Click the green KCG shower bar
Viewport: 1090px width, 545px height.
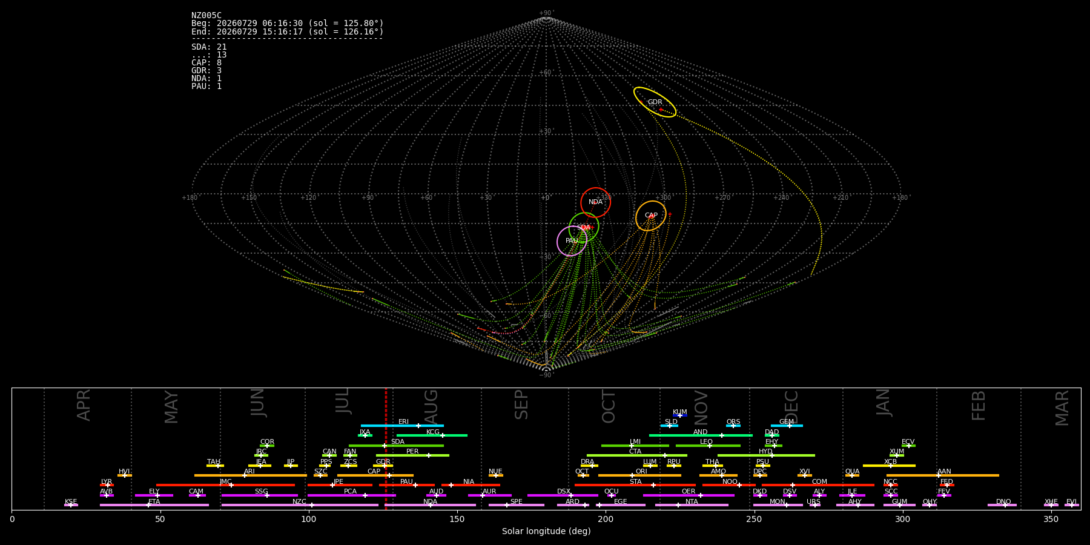coord(432,435)
